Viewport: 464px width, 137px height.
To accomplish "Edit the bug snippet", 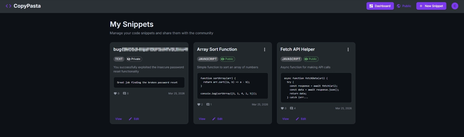I will [x=134, y=119].
